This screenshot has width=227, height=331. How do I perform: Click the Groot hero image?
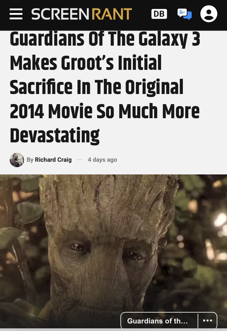pos(113,251)
